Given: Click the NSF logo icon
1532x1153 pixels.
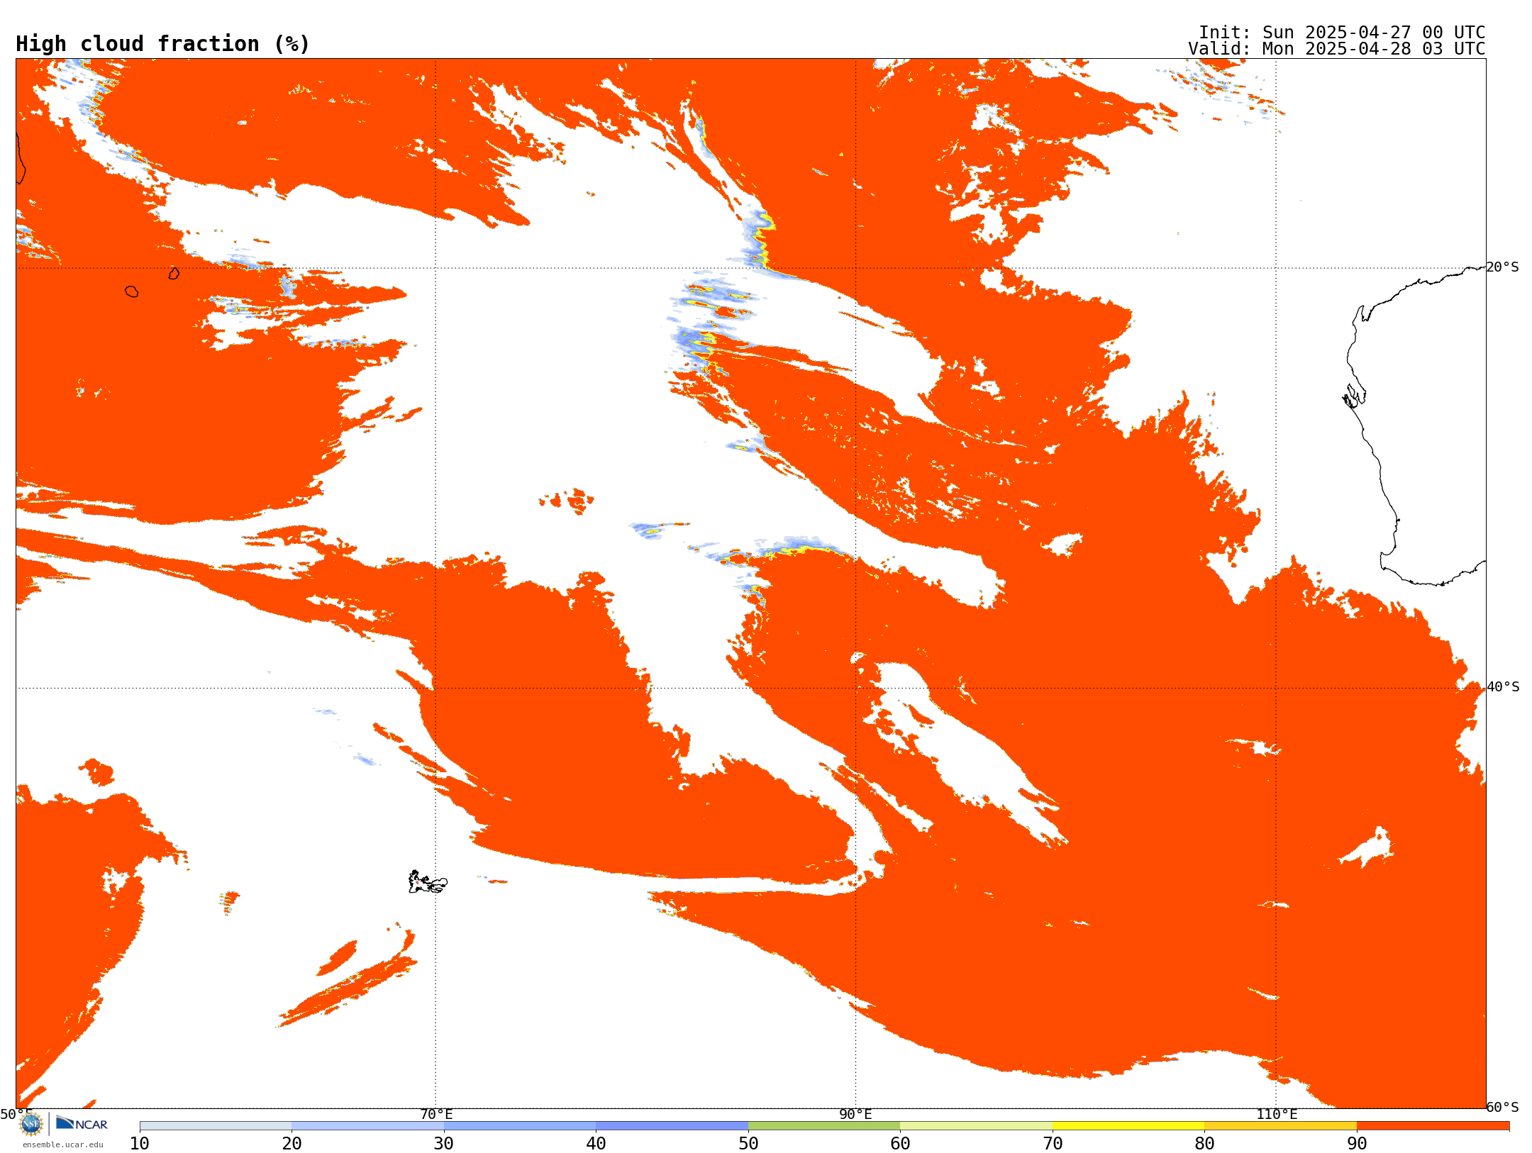Looking at the screenshot, I should 31,1124.
